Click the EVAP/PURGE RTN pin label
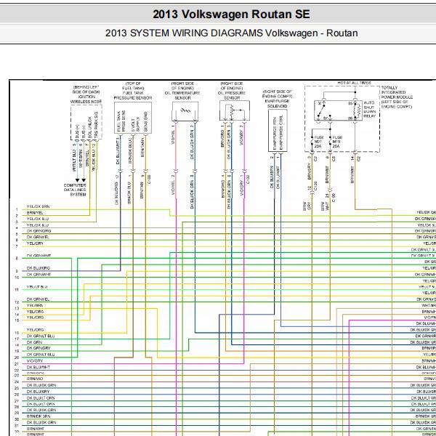This screenshot has height=436, width=436. click(x=275, y=134)
